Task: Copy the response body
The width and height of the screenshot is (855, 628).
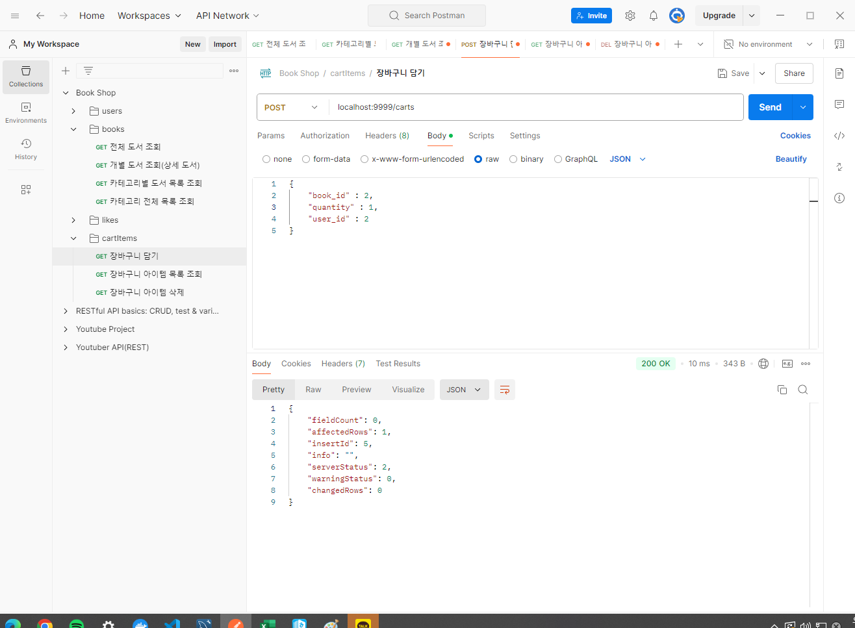Action: (782, 390)
